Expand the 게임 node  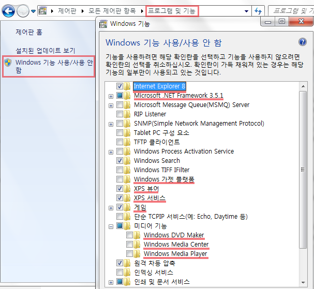point(111,208)
